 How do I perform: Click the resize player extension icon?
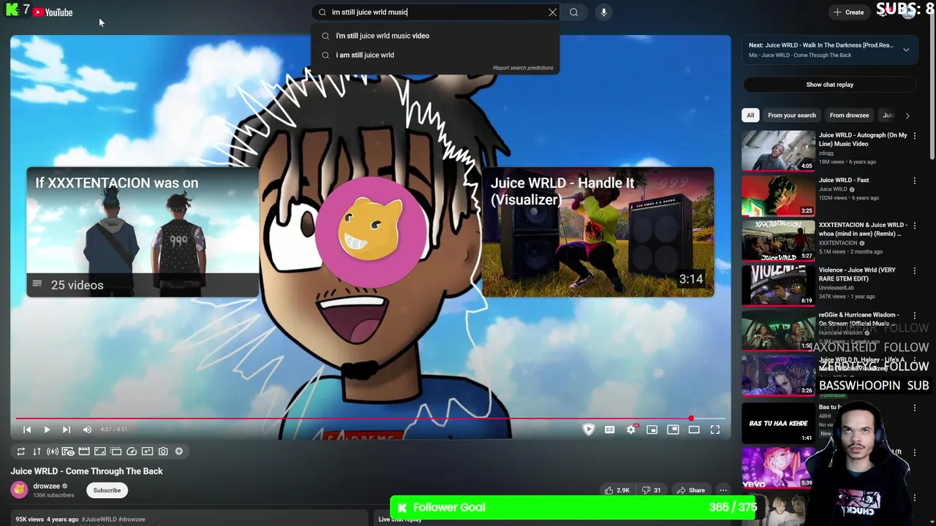coord(100,451)
